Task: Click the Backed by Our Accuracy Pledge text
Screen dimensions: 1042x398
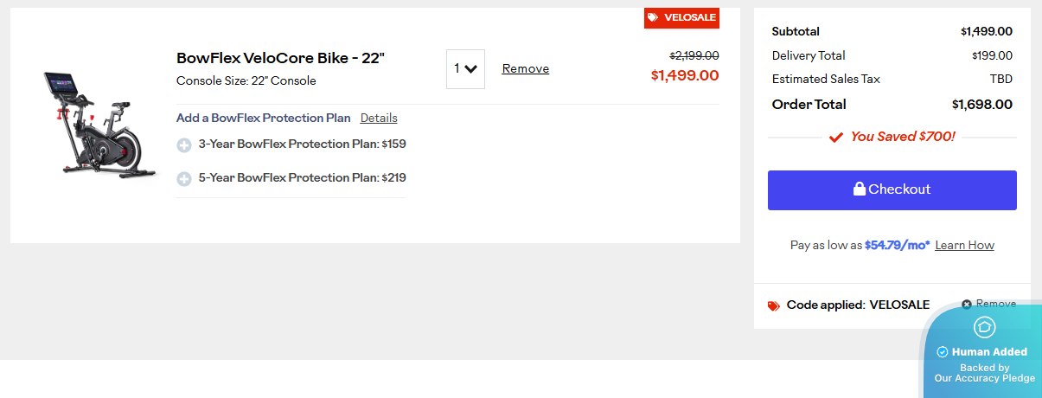Action: 984,373
